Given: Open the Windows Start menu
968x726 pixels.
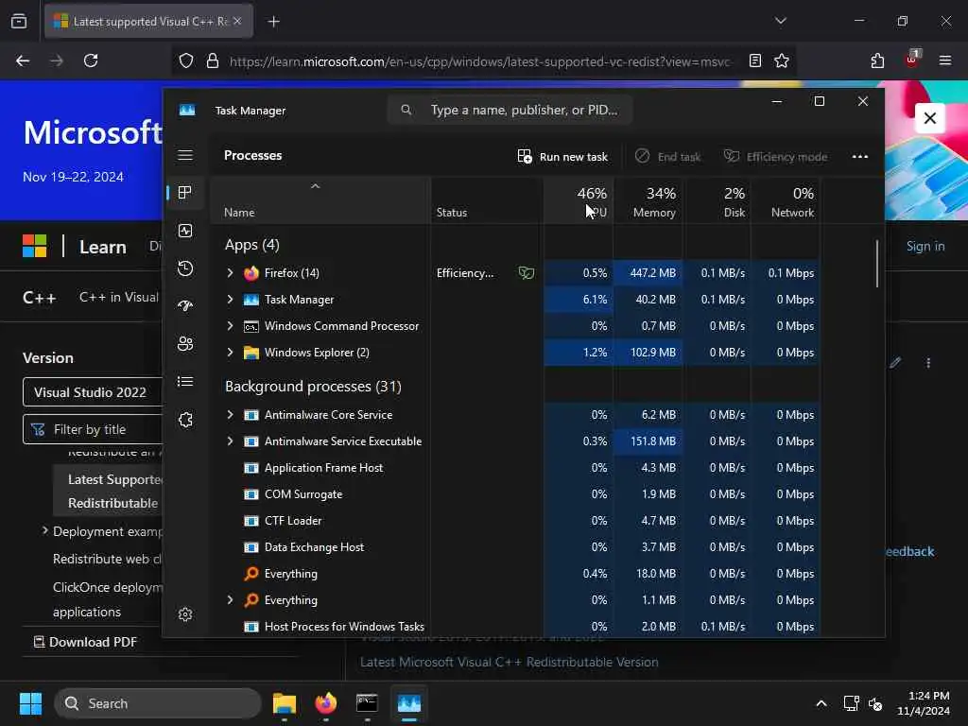Looking at the screenshot, I should (30, 703).
